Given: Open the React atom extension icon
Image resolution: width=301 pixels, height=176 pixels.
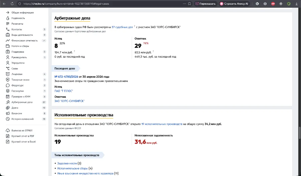Looking at the screenshot, I should [x=281, y=4].
